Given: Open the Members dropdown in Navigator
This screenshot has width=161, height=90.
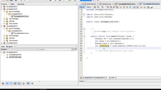Looking at the screenshot, I should 19,49.
